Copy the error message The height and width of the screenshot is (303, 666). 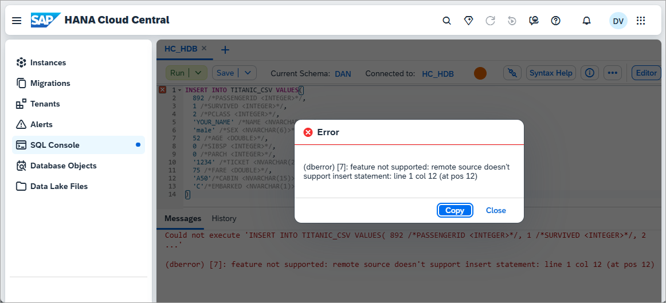(455, 210)
